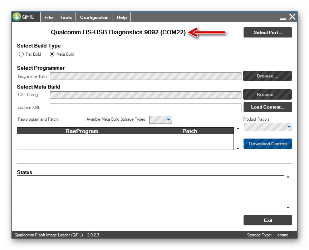Click the version text 2.0.2.3
Screen dimensions: 309x250
tap(93, 235)
